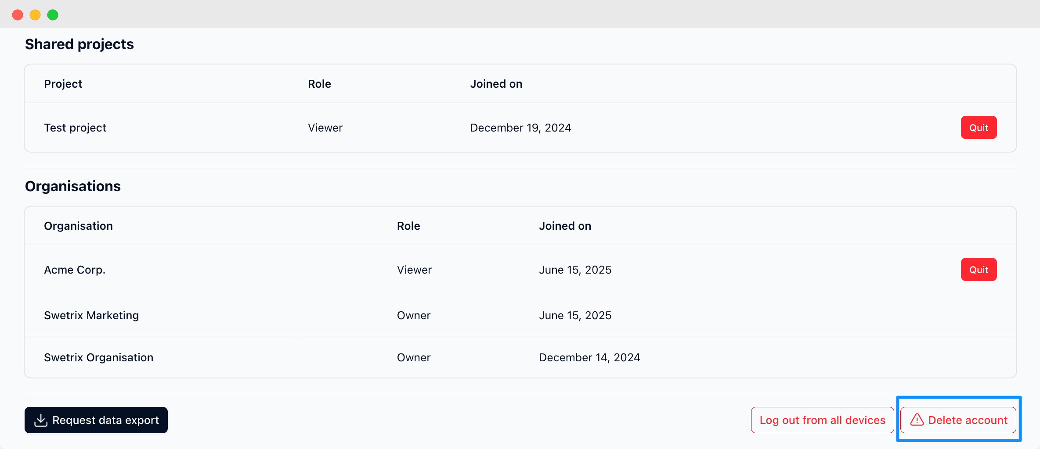Screen dimensions: 1040x449
Task: Maximize the window using the green button
Action: tap(53, 15)
